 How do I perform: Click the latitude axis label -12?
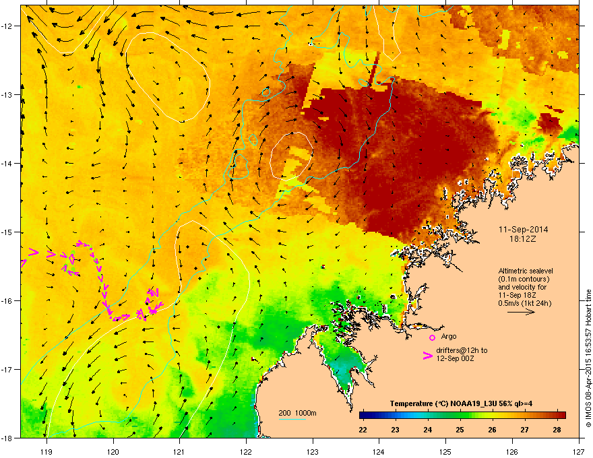coord(7,26)
